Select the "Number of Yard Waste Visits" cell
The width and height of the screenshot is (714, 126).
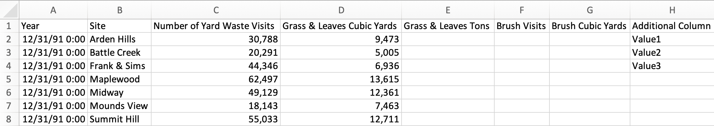(216, 26)
